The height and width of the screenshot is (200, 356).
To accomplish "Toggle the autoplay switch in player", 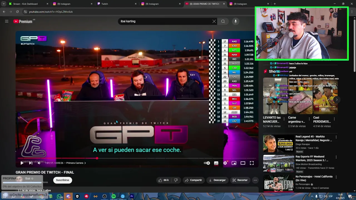I will (x=207, y=163).
